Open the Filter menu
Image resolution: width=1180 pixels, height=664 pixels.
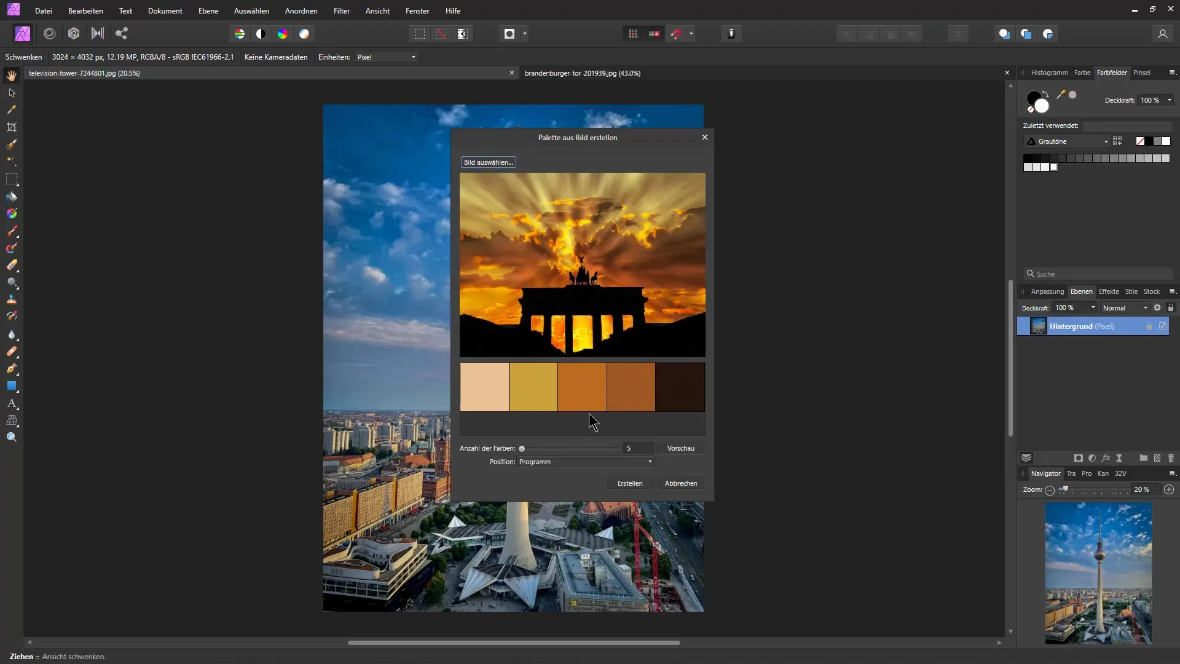[342, 11]
